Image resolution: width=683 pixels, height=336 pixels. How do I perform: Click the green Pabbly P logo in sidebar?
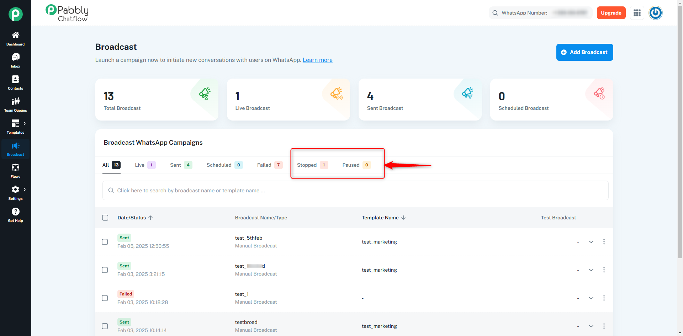[16, 14]
